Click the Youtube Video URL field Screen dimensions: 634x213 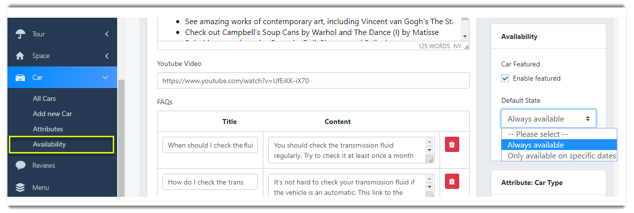coord(313,81)
